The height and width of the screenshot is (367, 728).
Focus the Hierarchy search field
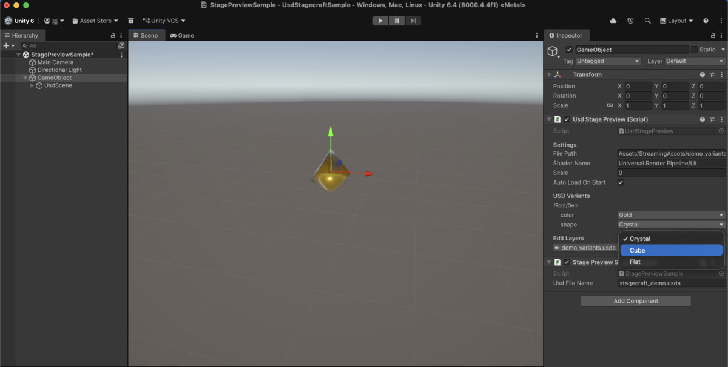pos(68,45)
